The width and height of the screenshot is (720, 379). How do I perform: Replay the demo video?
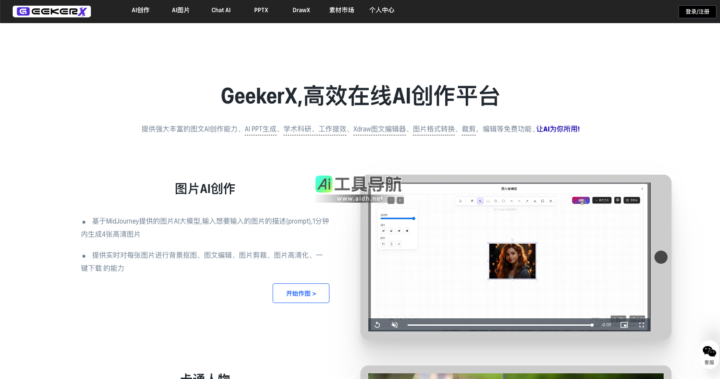coord(377,325)
